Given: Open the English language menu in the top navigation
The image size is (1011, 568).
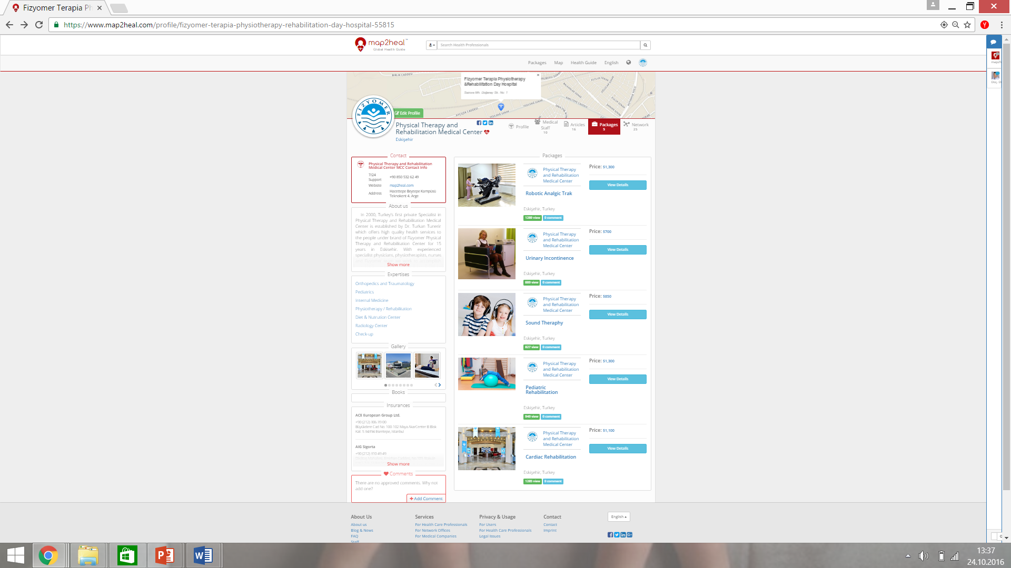Looking at the screenshot, I should [x=611, y=63].
